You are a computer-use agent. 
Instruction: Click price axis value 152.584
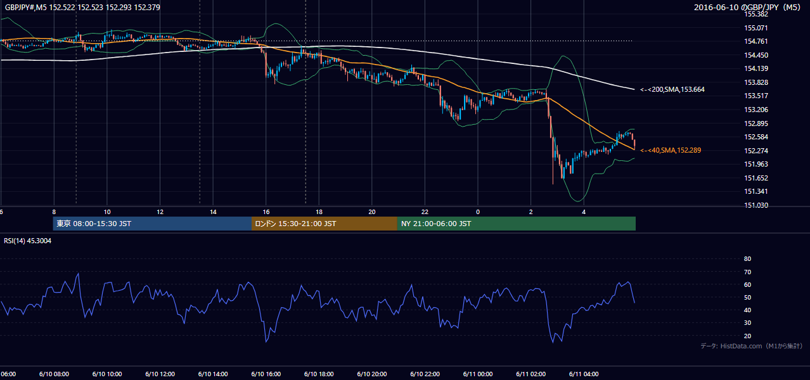(757, 137)
